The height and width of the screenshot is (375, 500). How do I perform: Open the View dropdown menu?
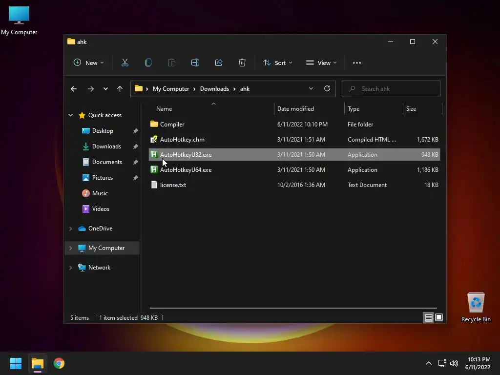321,63
